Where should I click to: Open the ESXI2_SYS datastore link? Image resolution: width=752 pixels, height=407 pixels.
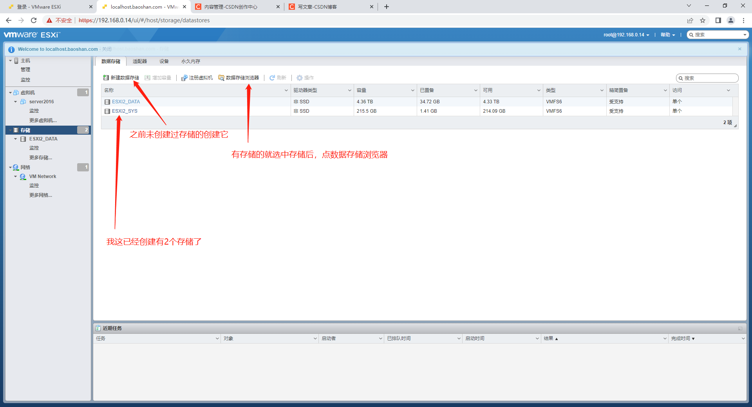coord(125,111)
